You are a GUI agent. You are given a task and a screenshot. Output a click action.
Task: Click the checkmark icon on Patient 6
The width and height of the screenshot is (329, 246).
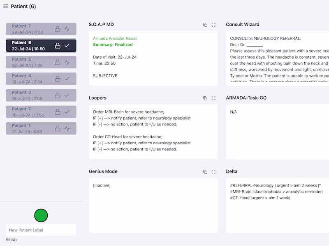pyautogui.click(x=67, y=46)
